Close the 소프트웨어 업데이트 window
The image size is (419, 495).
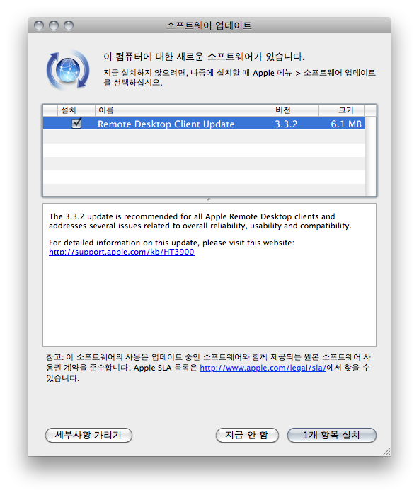click(x=39, y=25)
